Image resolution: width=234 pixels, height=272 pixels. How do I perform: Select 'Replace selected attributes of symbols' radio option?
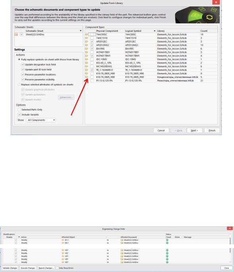point(19,85)
